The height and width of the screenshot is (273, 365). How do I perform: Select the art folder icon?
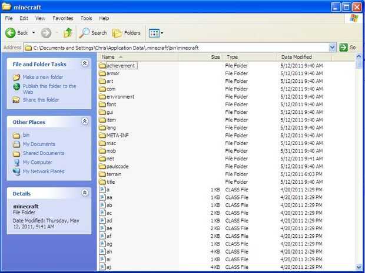coord(102,81)
